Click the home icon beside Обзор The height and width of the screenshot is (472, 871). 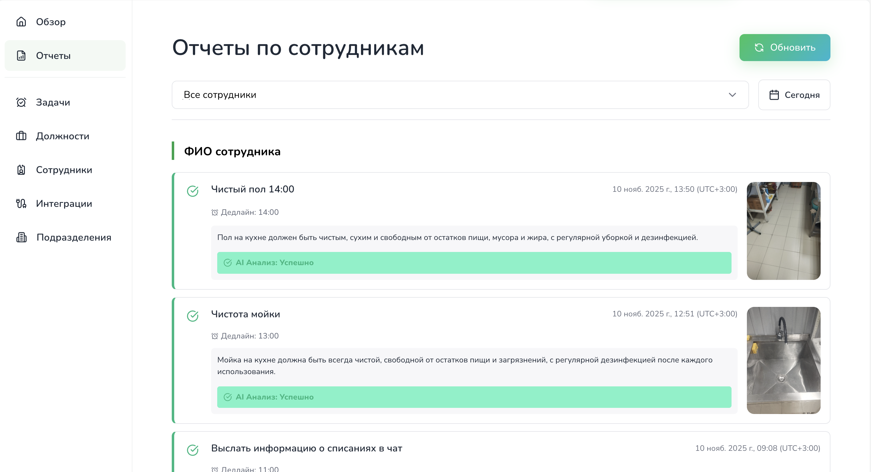tap(21, 21)
